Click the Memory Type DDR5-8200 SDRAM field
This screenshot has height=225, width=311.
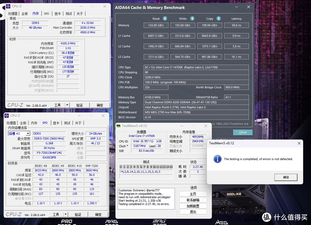click(196, 102)
